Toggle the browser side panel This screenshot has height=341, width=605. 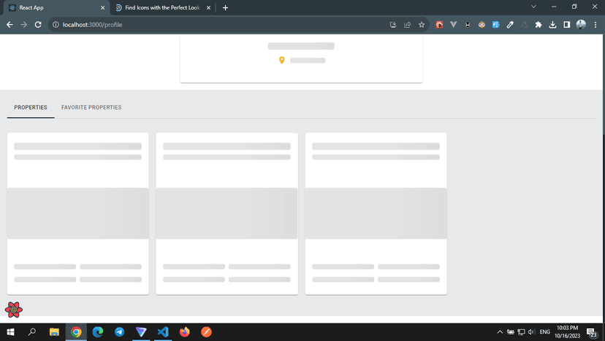566,25
